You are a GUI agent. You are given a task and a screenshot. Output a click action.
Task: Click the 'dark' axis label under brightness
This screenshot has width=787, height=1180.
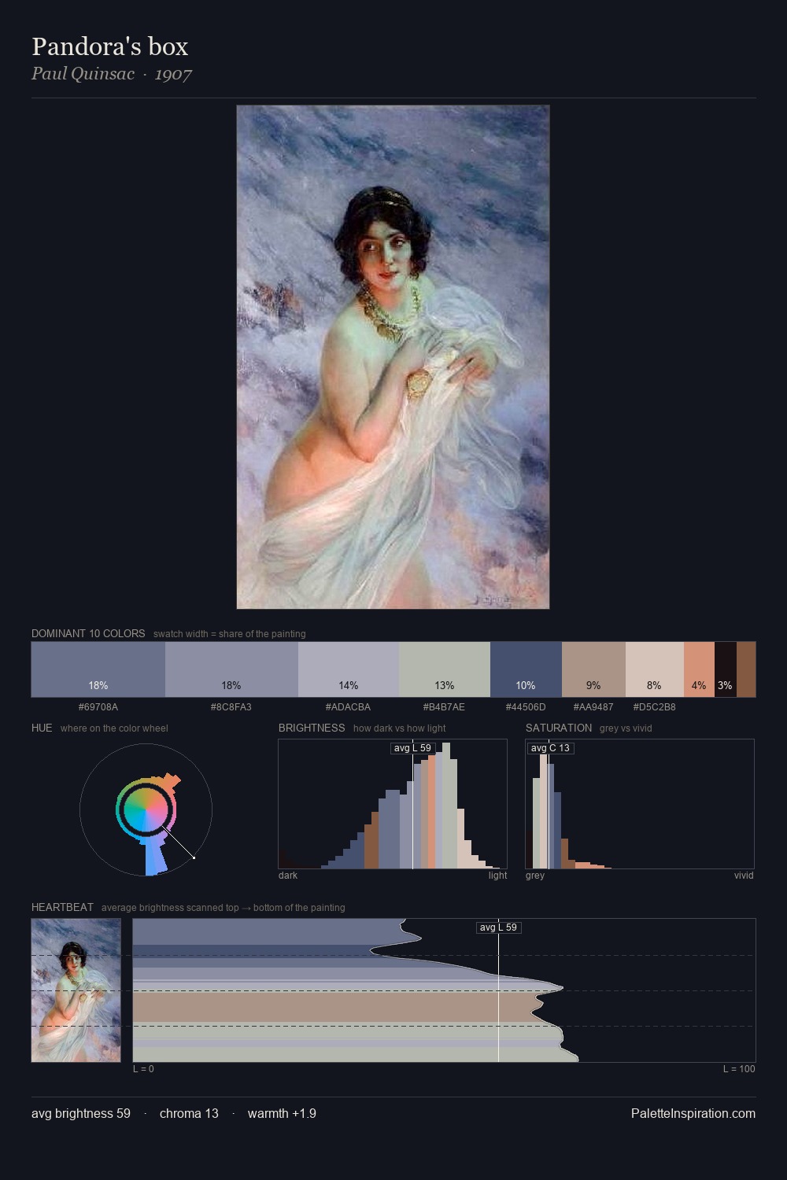tap(288, 876)
